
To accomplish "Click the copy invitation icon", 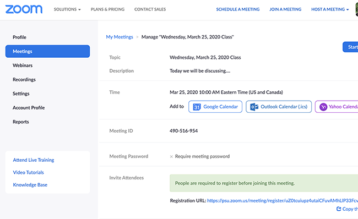I will coord(339,209).
